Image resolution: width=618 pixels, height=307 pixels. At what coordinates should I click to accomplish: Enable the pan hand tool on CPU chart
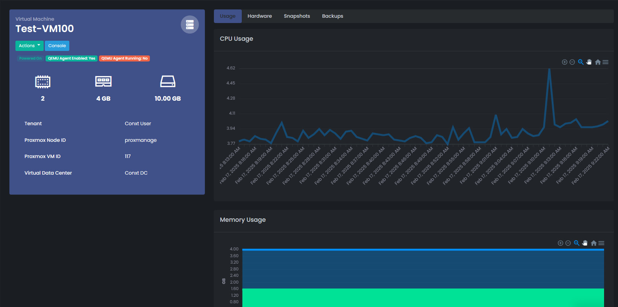point(589,62)
